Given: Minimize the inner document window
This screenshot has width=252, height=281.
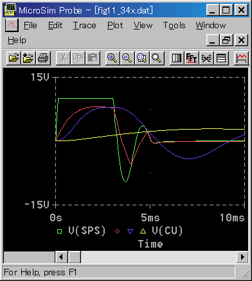Looking at the screenshot, I should (x=213, y=40).
